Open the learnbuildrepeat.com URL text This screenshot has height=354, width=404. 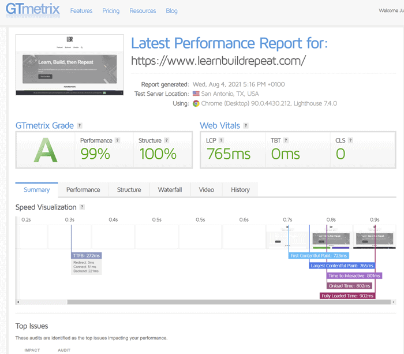(x=219, y=61)
